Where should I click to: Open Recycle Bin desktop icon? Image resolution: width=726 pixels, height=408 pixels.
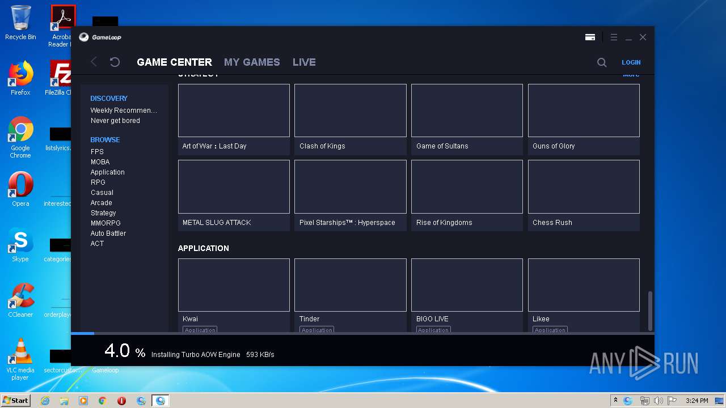point(20,23)
